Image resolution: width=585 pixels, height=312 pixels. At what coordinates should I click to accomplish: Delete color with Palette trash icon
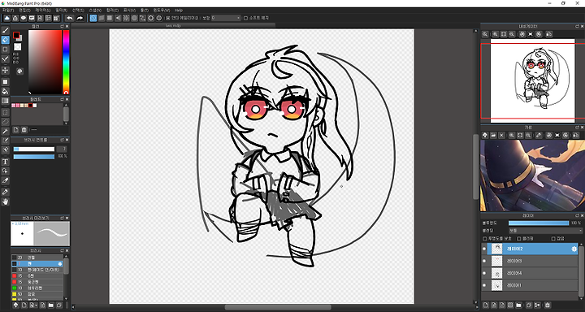point(24,130)
